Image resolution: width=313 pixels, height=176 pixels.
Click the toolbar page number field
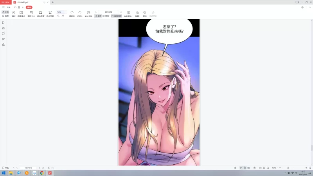(108, 12)
